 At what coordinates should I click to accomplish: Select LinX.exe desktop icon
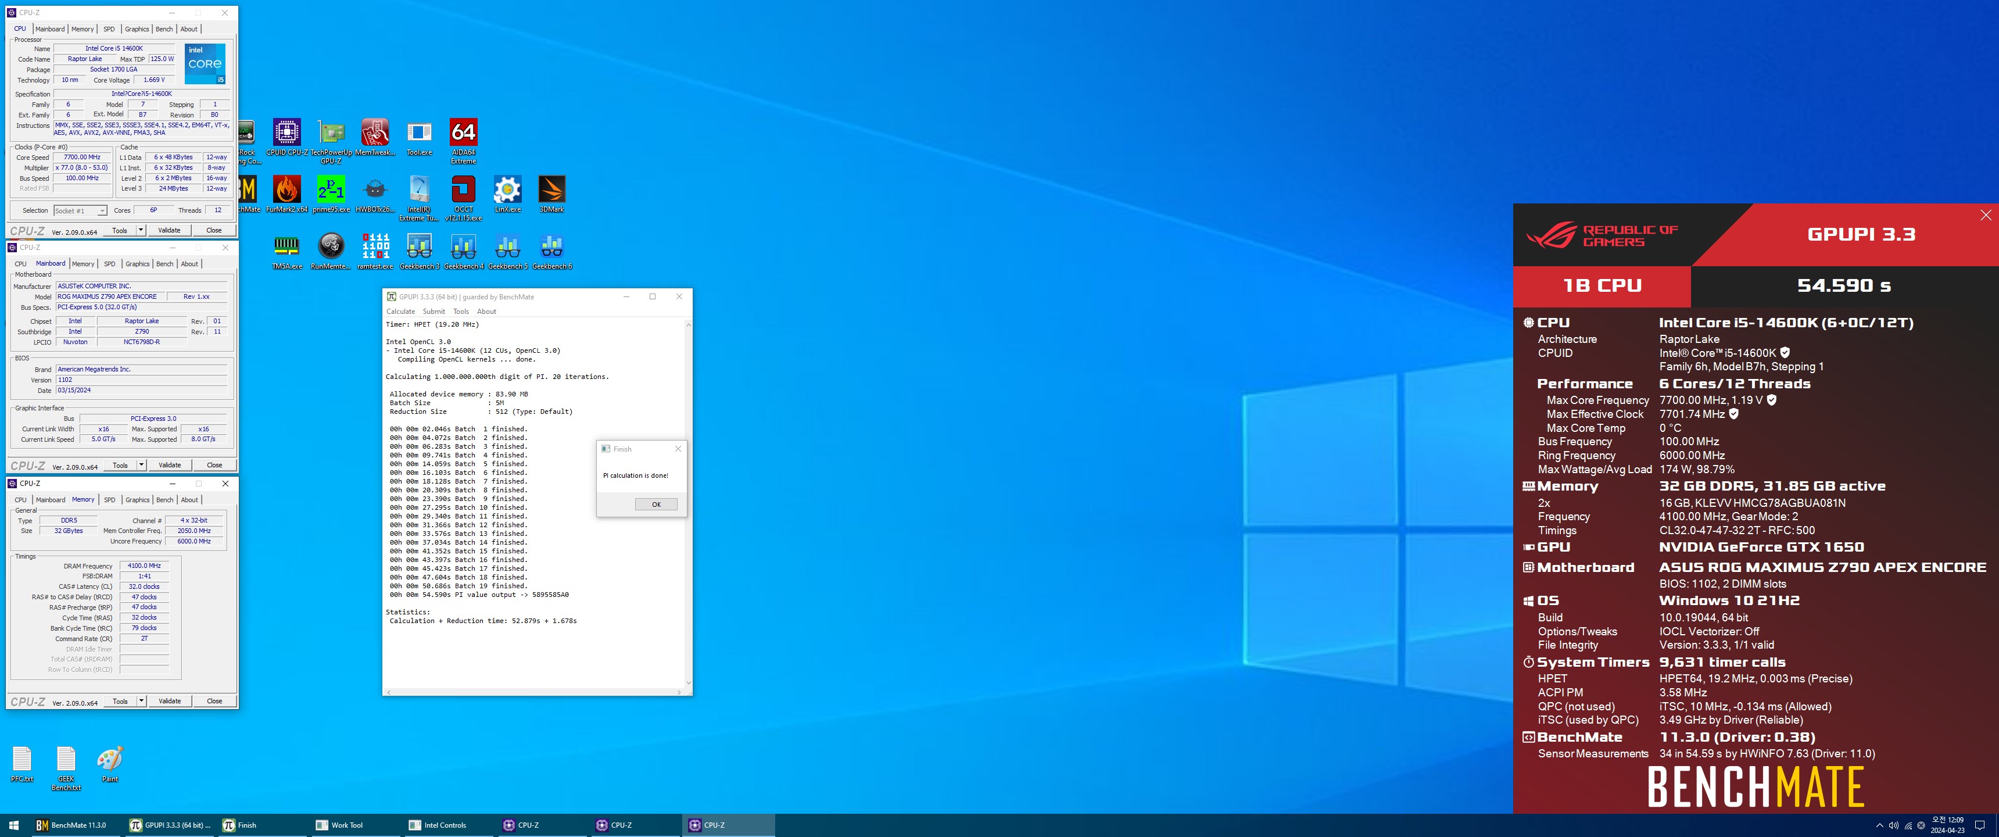tap(507, 194)
